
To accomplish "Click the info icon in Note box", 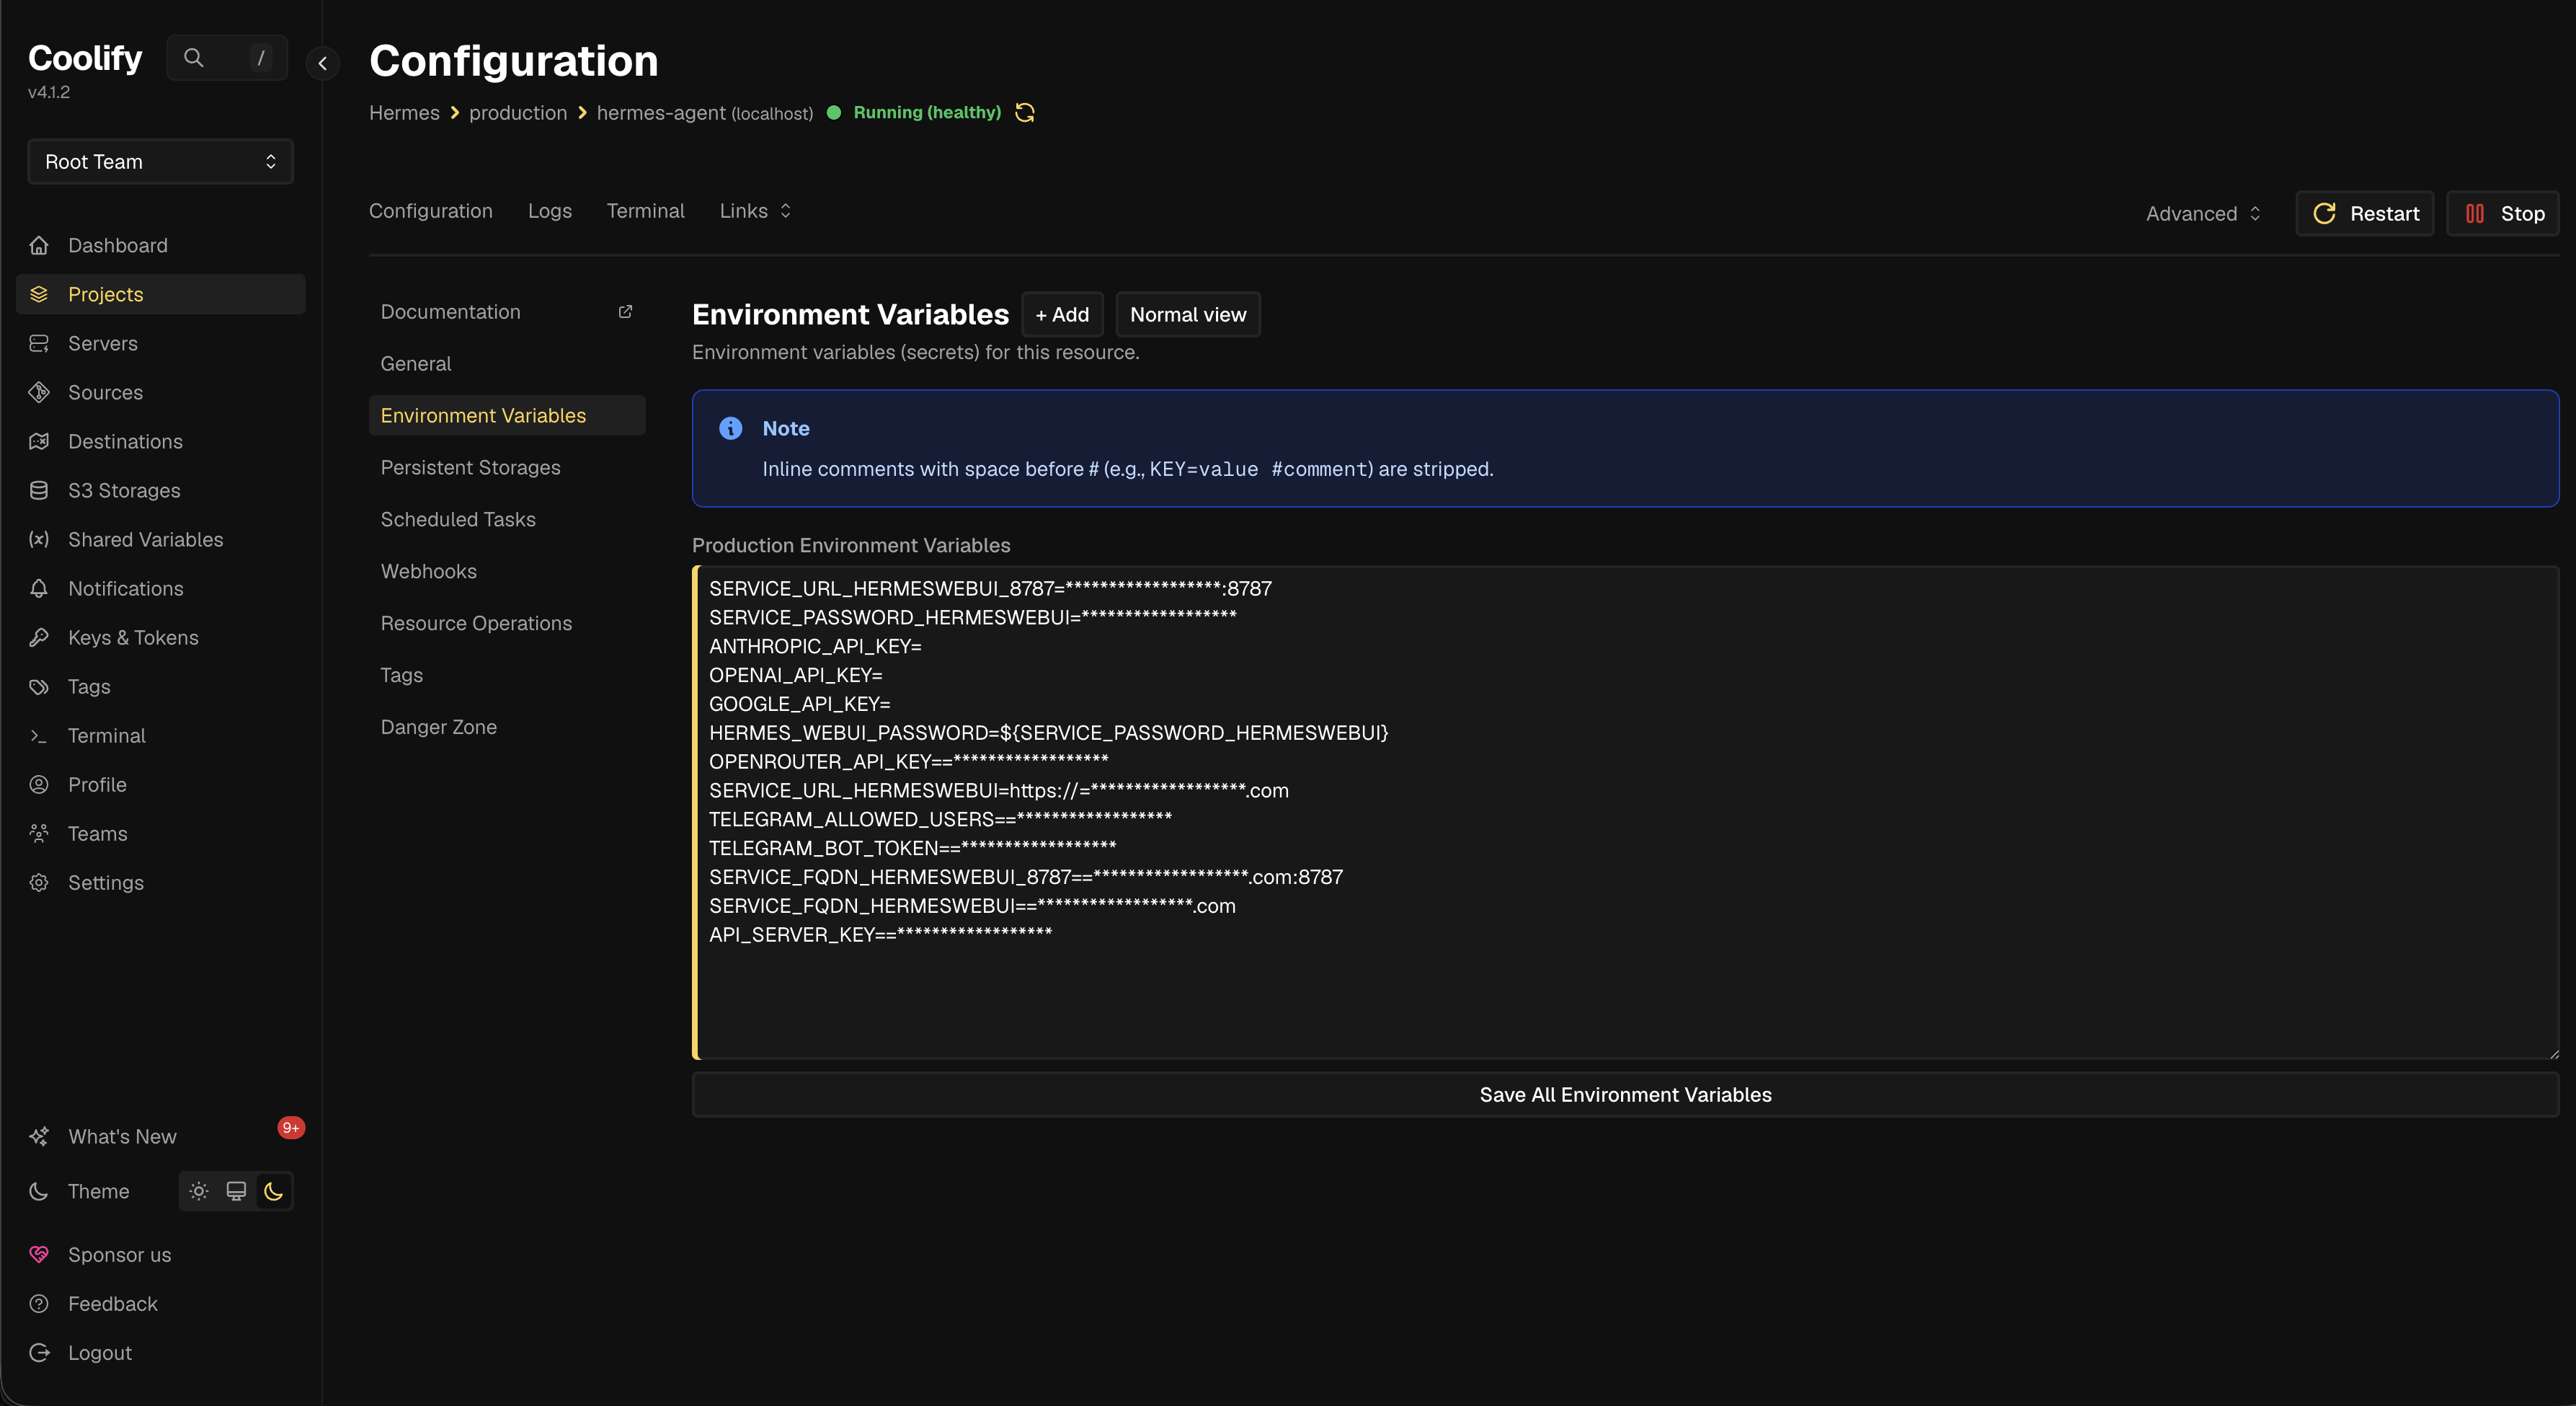I will coord(731,428).
